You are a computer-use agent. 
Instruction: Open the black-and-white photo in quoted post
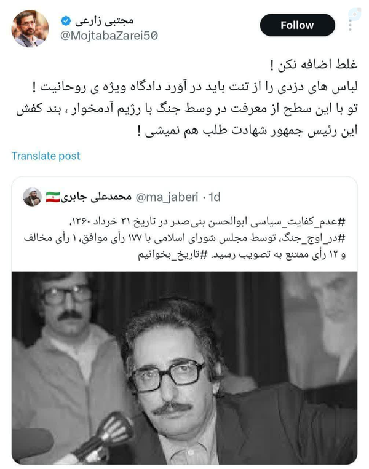pyautogui.click(x=184, y=368)
